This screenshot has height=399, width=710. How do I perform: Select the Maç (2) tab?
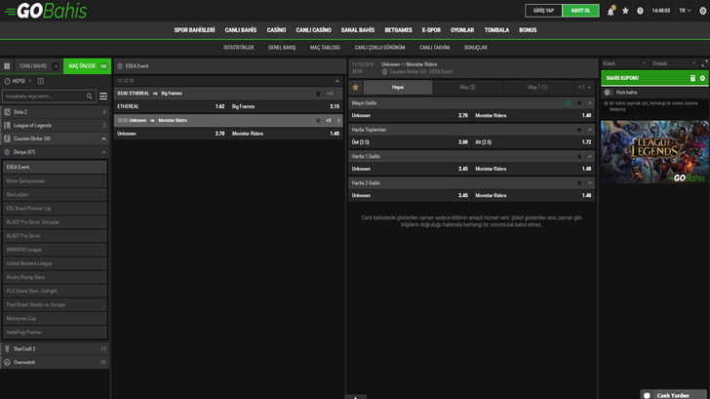(467, 87)
